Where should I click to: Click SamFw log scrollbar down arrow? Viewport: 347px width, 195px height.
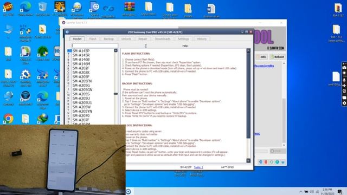(x=284, y=145)
